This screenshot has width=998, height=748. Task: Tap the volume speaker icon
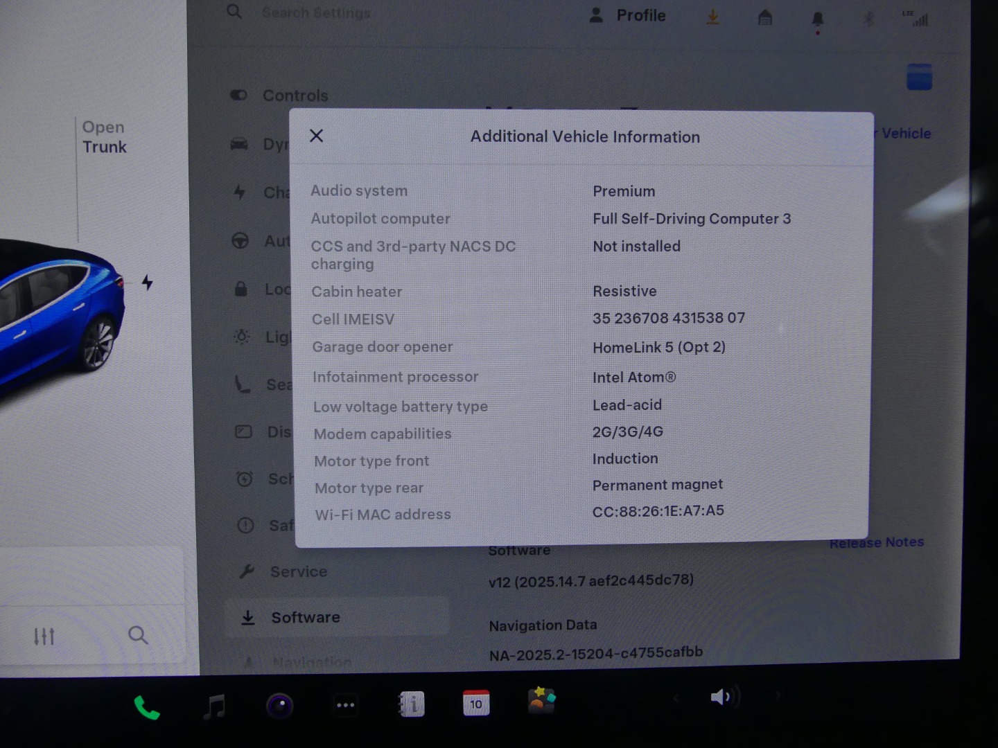(722, 697)
